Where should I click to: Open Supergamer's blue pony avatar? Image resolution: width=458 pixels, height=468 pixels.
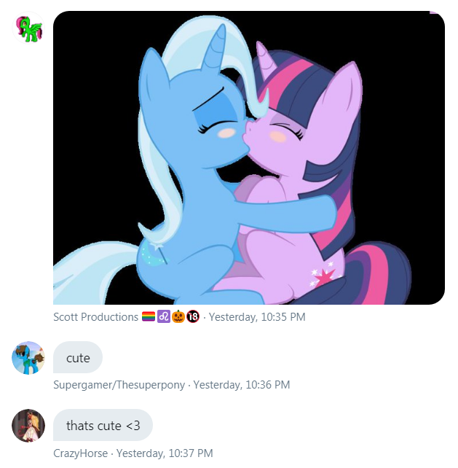(28, 358)
